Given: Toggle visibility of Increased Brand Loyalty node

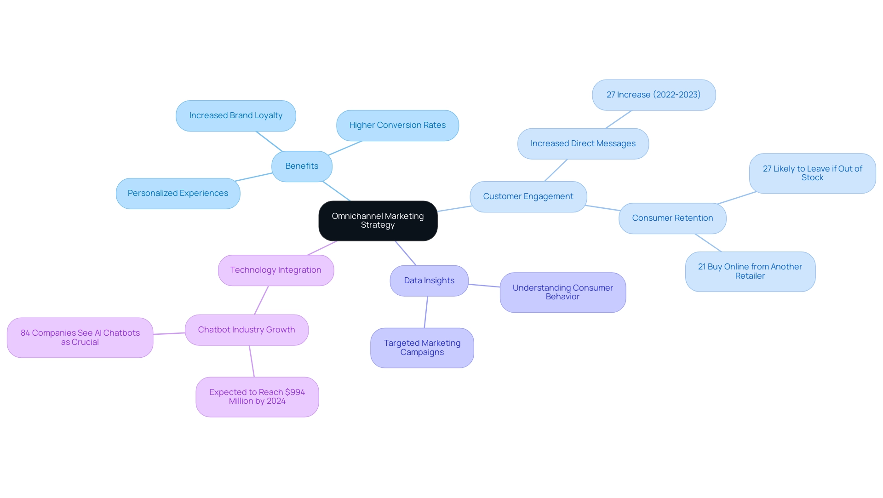Looking at the screenshot, I should pos(235,115).
